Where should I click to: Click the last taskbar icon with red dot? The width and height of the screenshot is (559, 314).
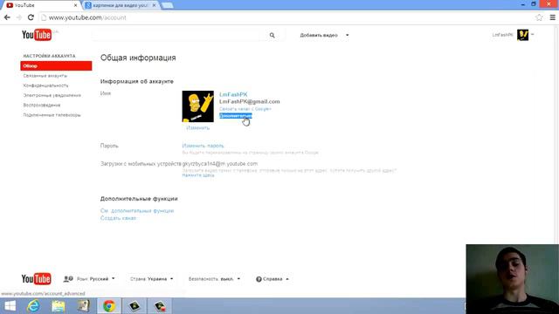click(160, 306)
